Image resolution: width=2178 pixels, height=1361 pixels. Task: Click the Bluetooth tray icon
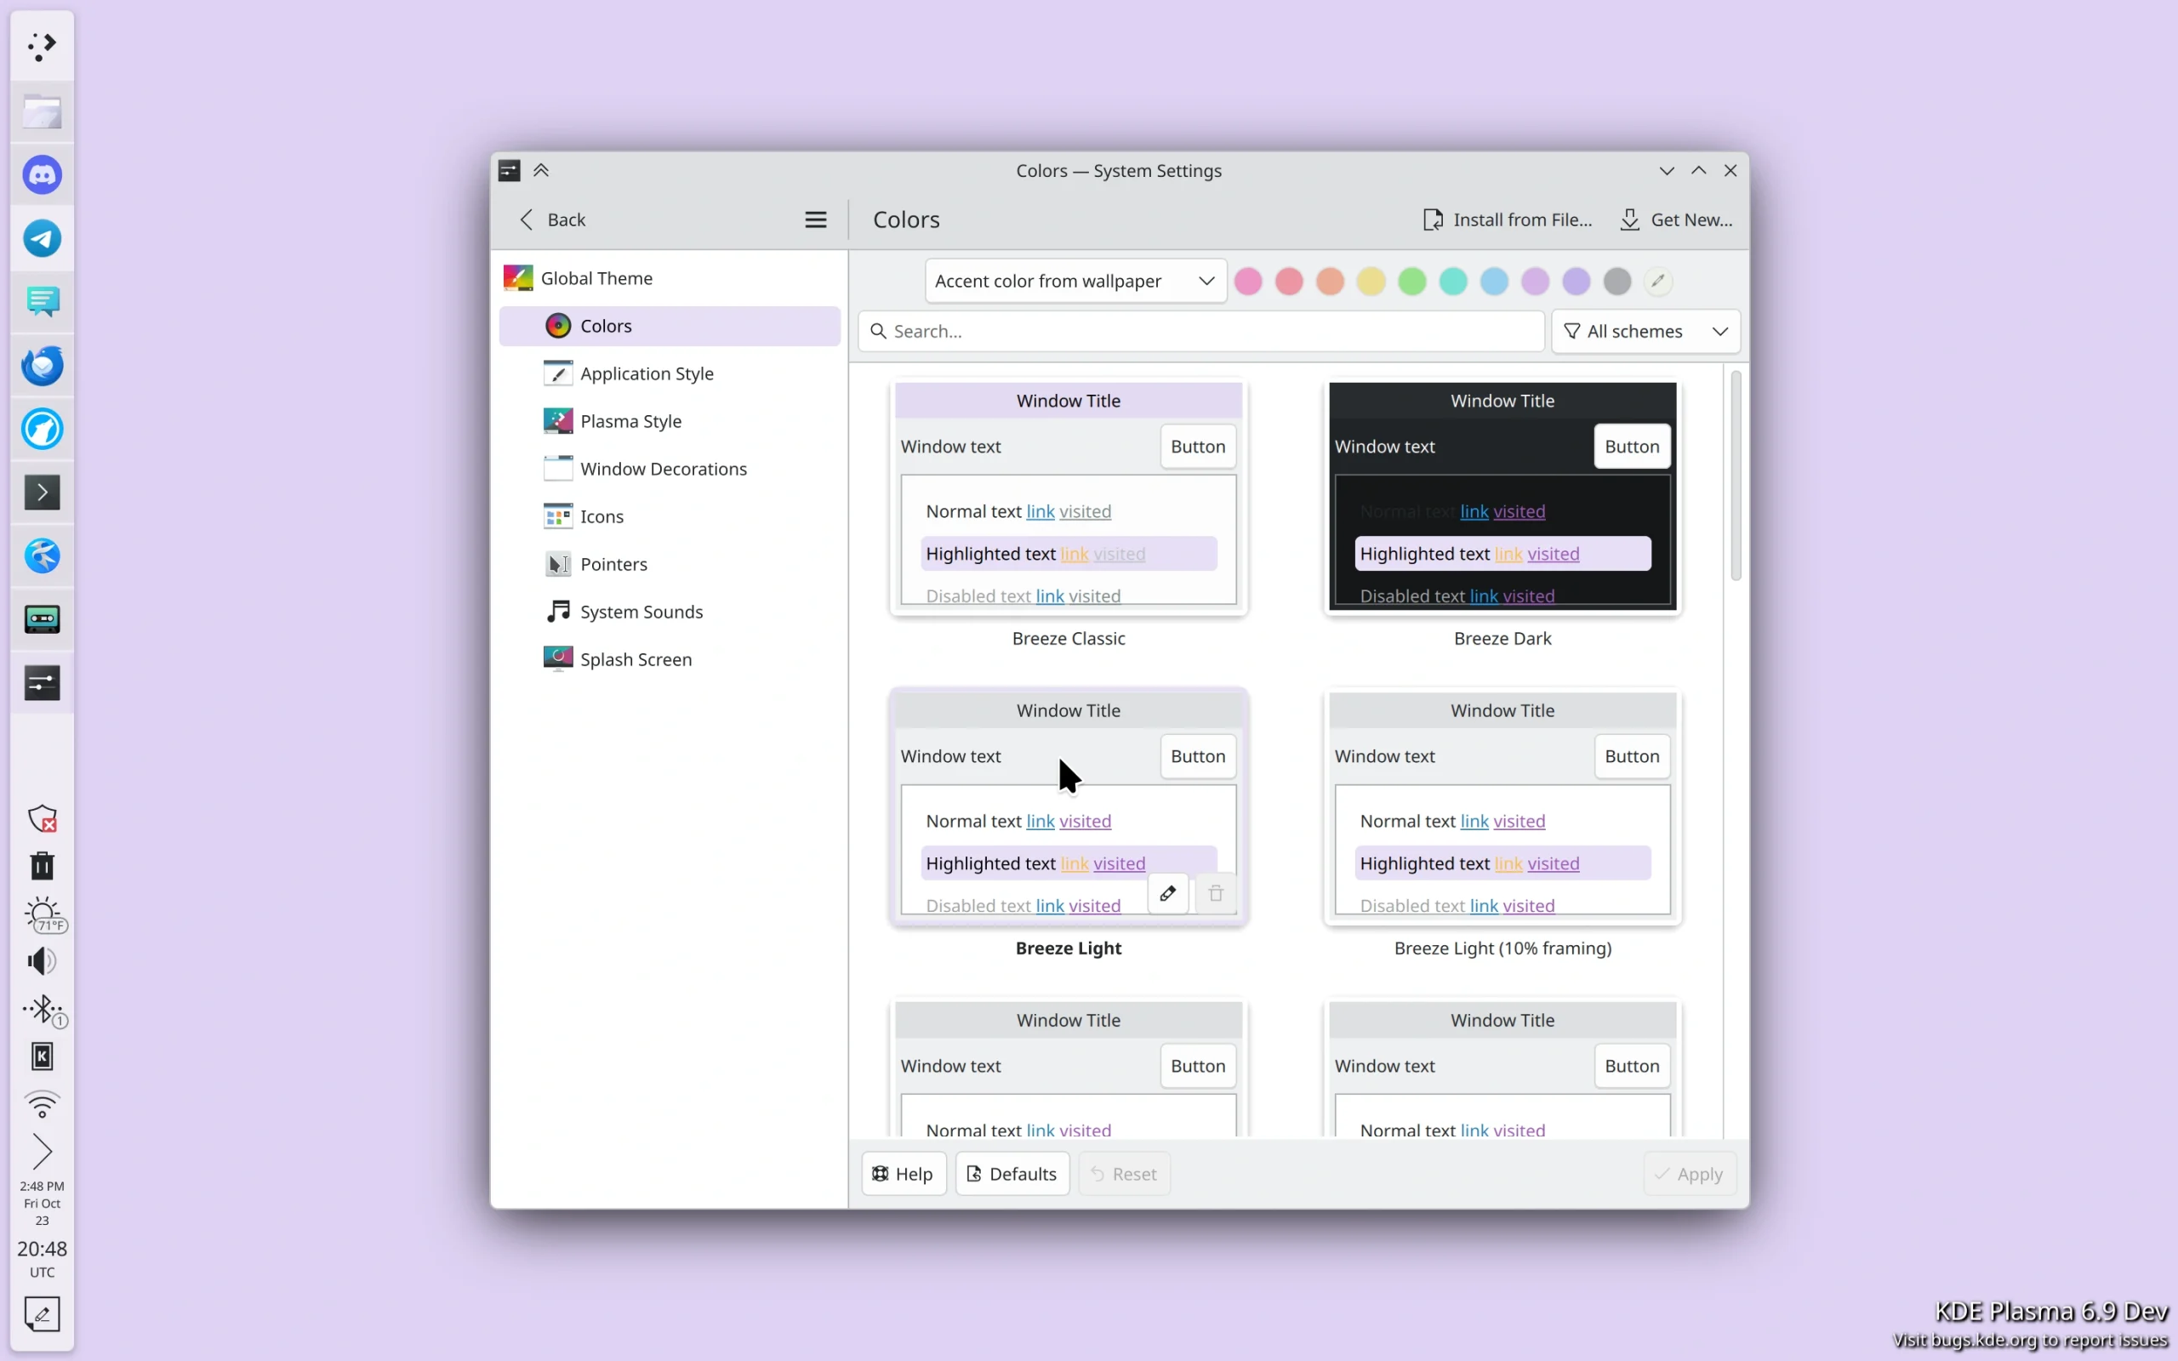[43, 1009]
